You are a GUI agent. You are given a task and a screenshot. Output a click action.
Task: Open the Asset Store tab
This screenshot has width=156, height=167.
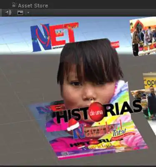tap(33, 5)
